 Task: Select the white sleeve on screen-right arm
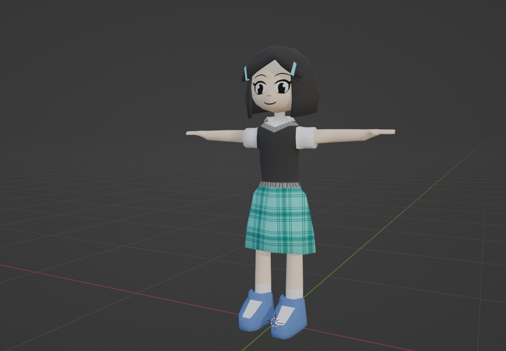click(x=306, y=138)
